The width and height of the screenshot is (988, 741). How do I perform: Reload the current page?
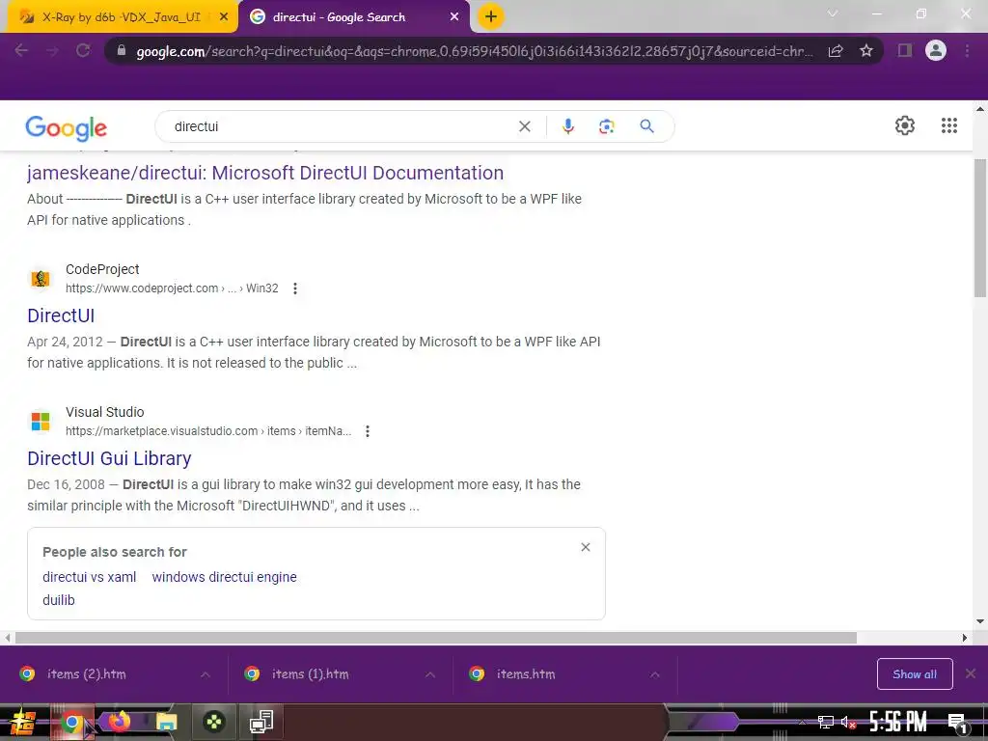click(x=83, y=50)
